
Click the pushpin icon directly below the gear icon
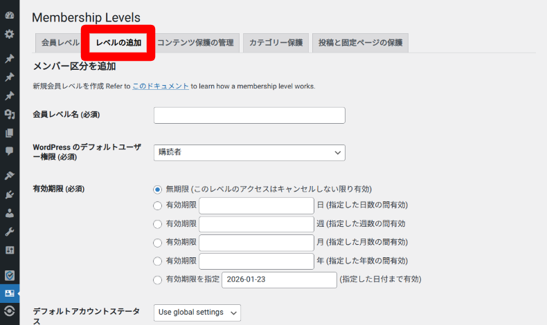10,58
